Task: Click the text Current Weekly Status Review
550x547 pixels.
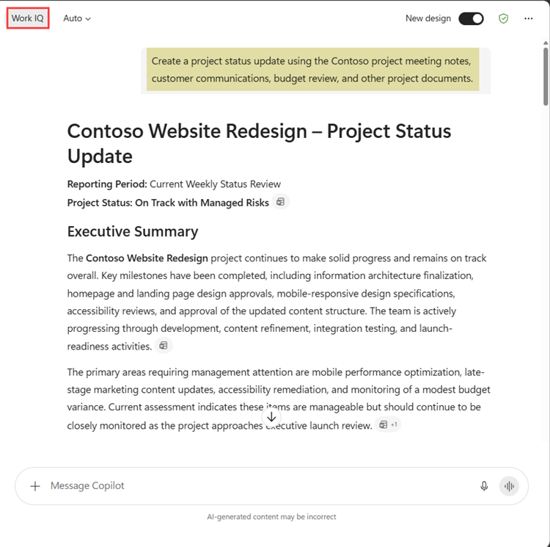Action: click(215, 184)
